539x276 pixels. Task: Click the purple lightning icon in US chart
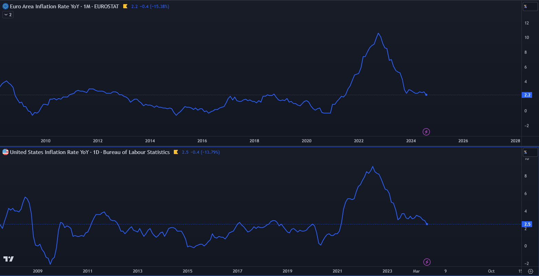click(x=427, y=262)
